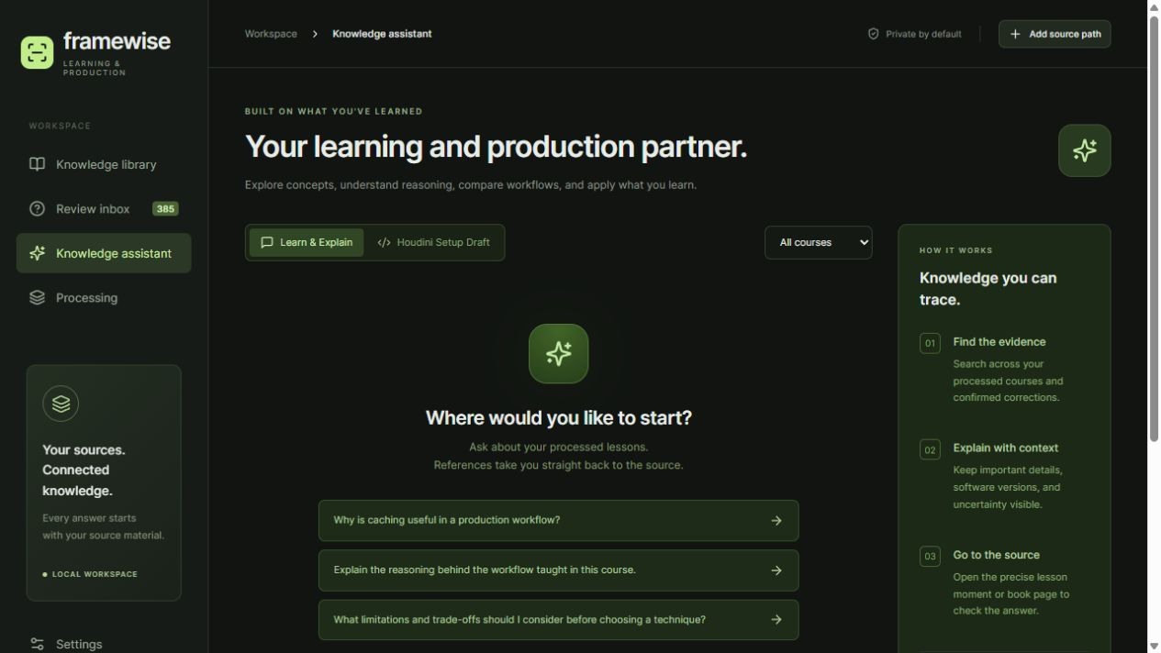Click the Workspace breadcrumb link

pos(271,34)
